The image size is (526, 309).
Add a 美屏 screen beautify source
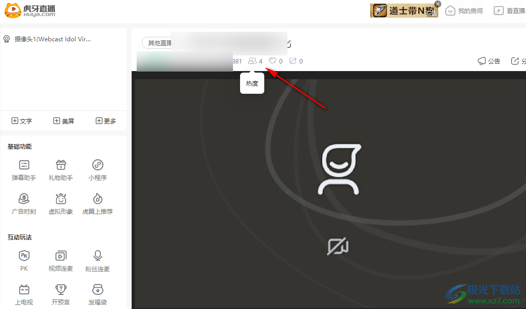pos(64,121)
